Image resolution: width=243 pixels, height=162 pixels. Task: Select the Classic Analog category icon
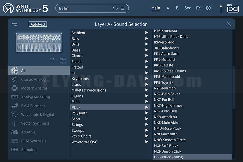[x=15, y=79]
